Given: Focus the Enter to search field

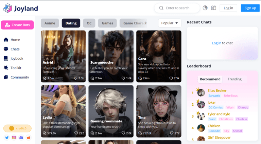Looking at the screenshot, I should tap(177, 8).
